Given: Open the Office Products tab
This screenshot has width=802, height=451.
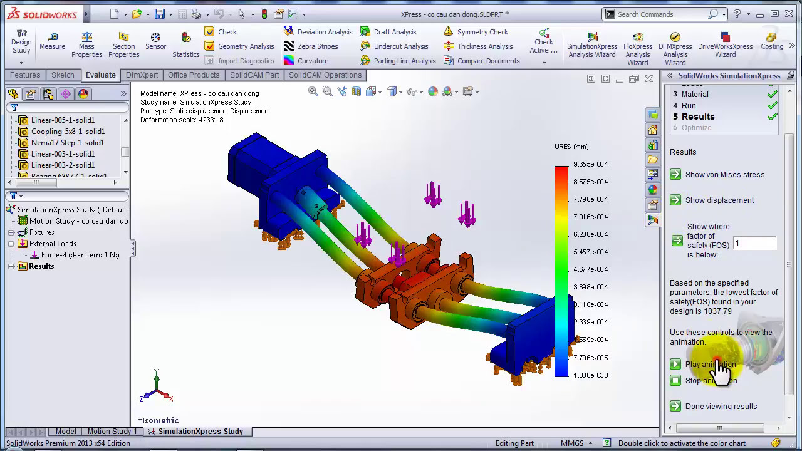Looking at the screenshot, I should 194,75.
